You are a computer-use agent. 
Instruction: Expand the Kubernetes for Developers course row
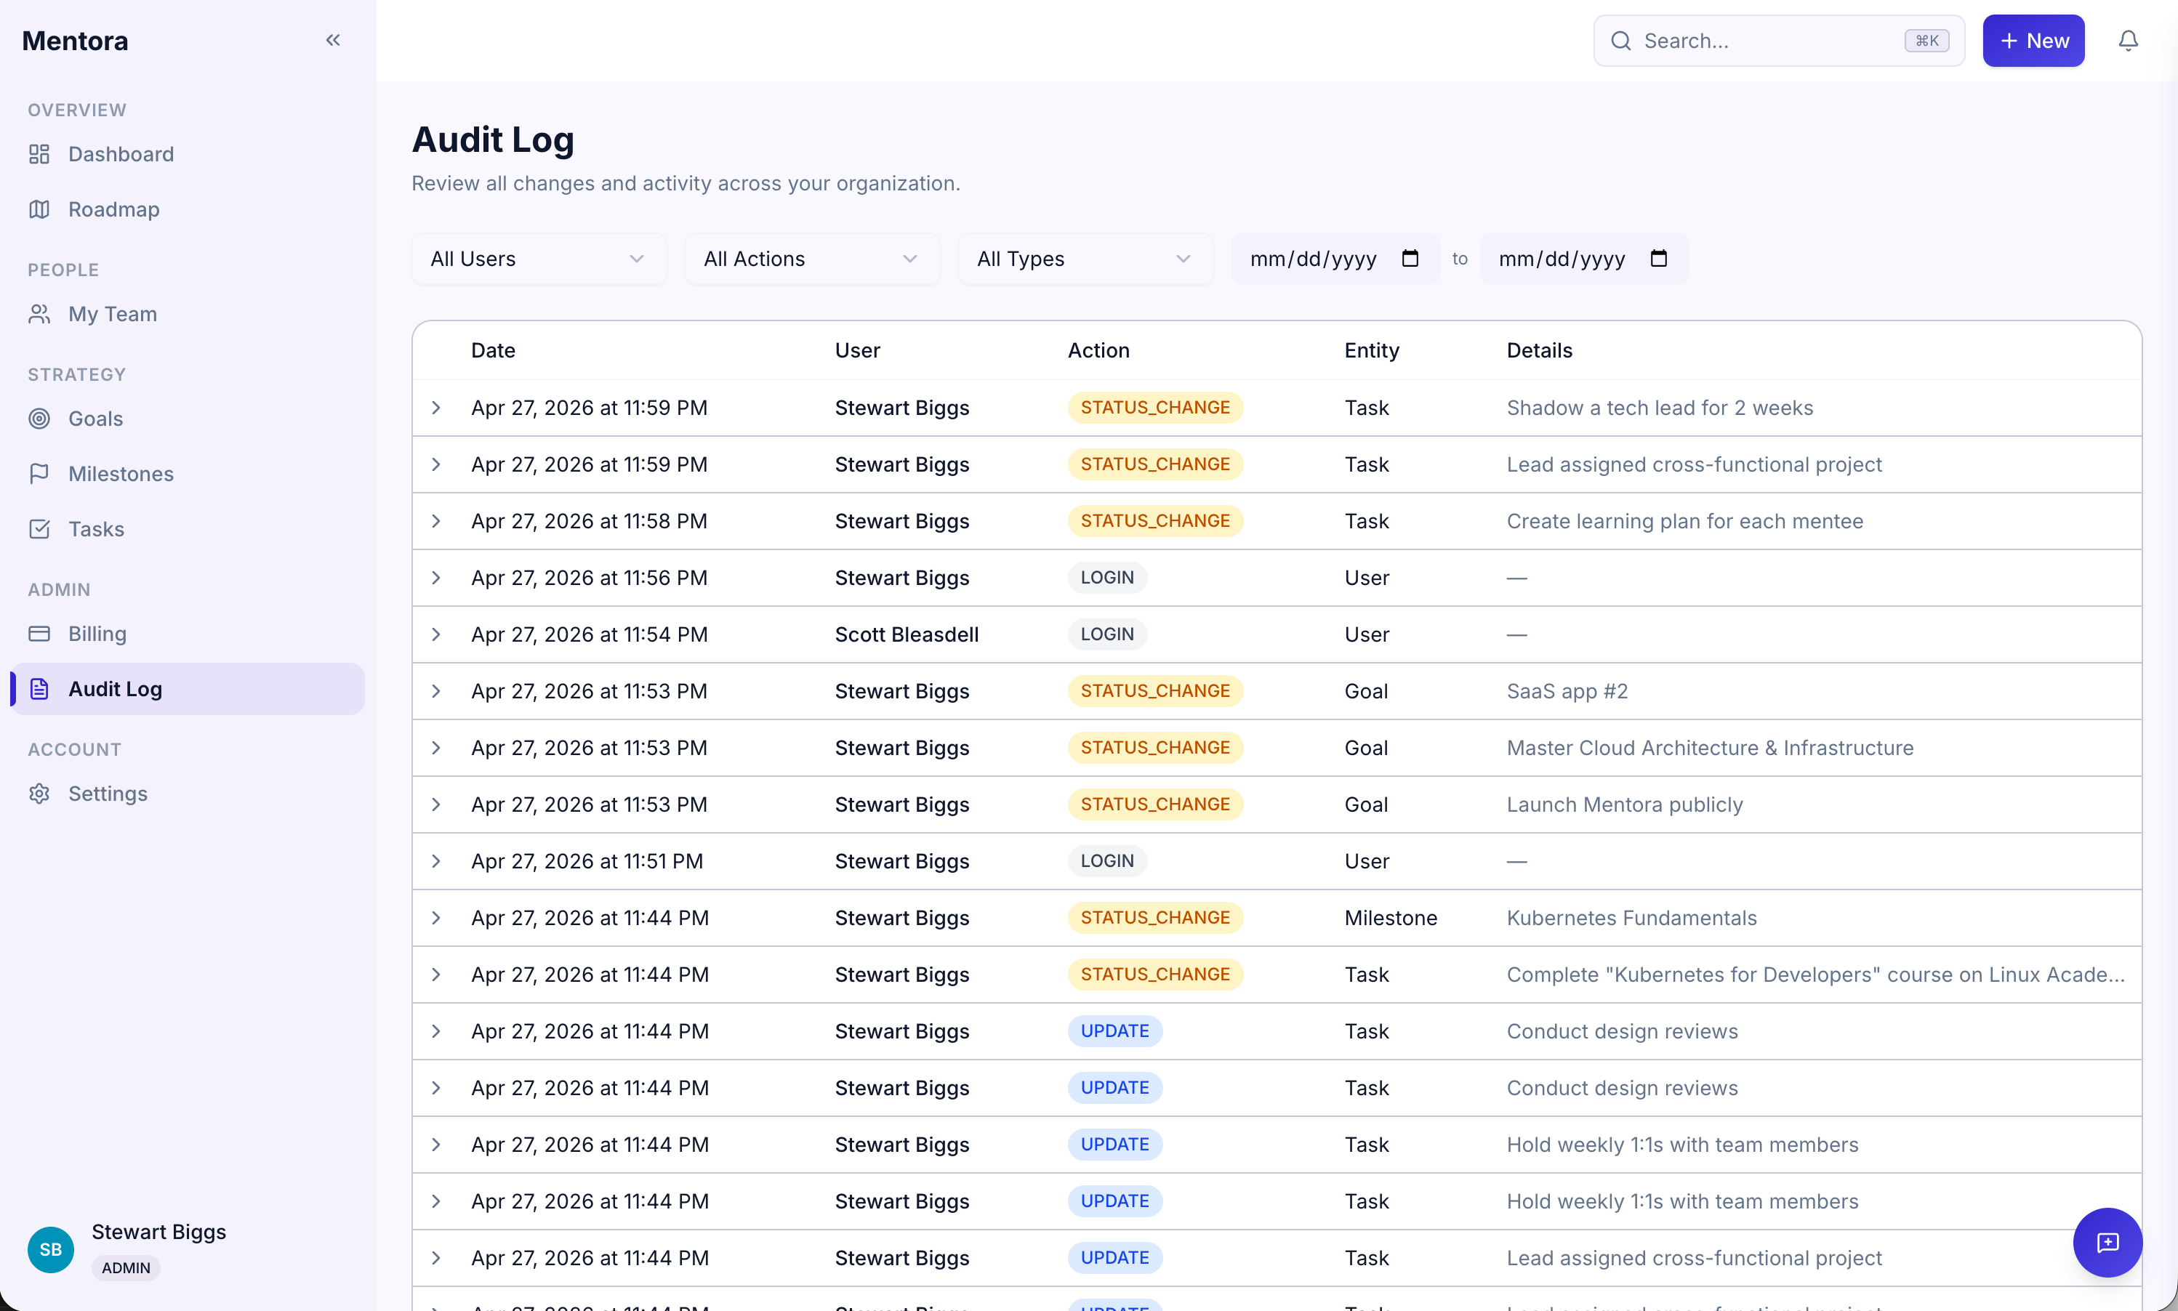point(436,975)
